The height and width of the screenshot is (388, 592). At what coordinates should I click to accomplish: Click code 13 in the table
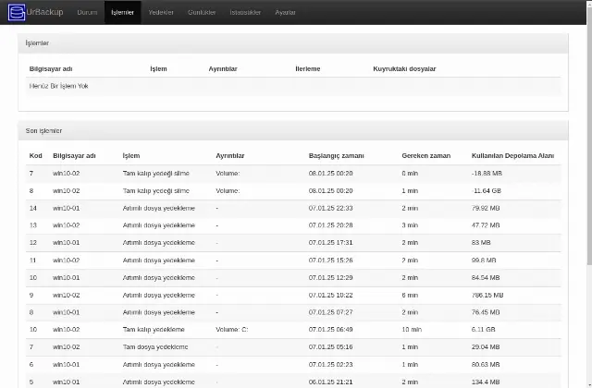click(33, 225)
